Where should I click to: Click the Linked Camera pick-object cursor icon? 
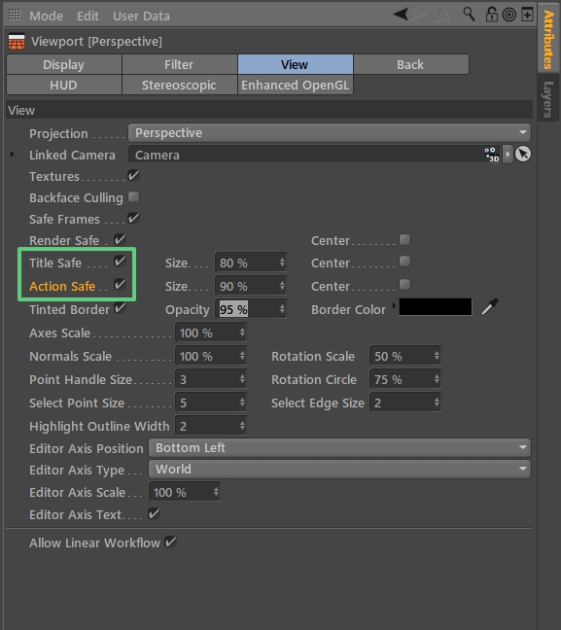(x=523, y=155)
